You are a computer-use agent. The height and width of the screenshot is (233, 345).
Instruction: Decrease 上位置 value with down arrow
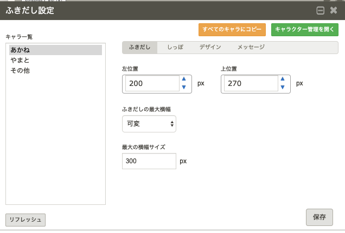click(282, 88)
